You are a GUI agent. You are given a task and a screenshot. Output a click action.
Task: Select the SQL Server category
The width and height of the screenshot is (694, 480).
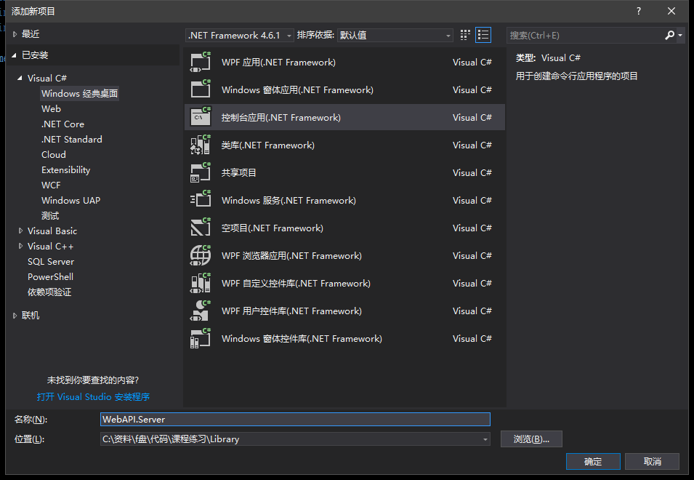[51, 262]
